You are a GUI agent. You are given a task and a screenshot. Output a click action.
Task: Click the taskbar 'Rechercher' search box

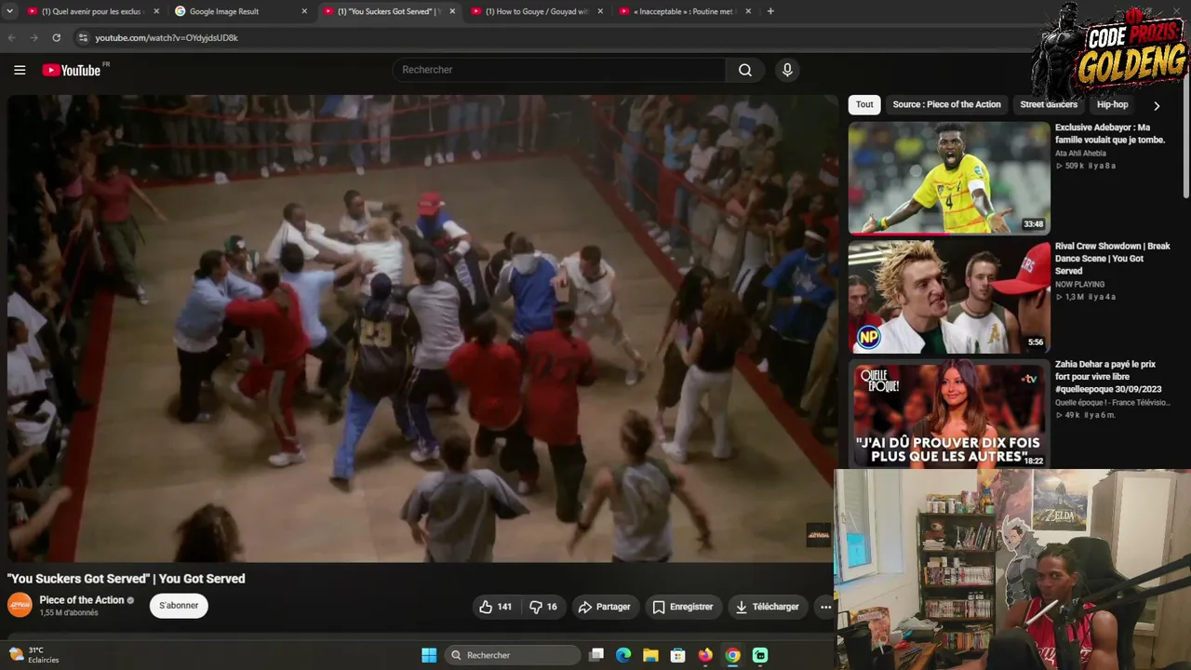pyautogui.click(x=513, y=655)
